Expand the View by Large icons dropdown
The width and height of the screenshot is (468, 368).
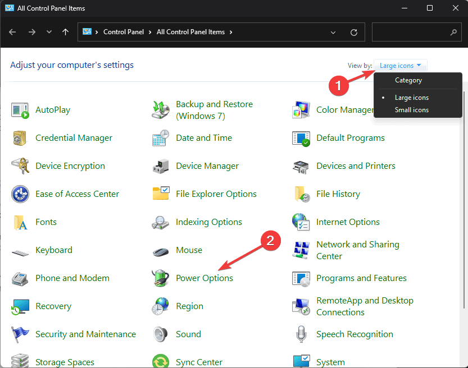(401, 66)
